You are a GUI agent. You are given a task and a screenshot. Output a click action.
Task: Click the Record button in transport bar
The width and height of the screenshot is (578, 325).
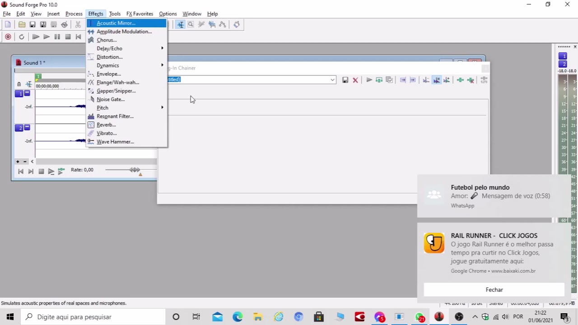[x=8, y=37]
